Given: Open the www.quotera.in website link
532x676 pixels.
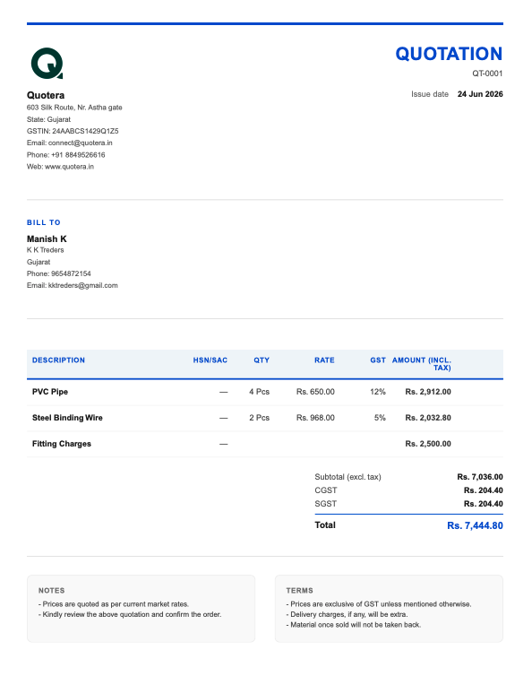Looking at the screenshot, I should [69, 167].
